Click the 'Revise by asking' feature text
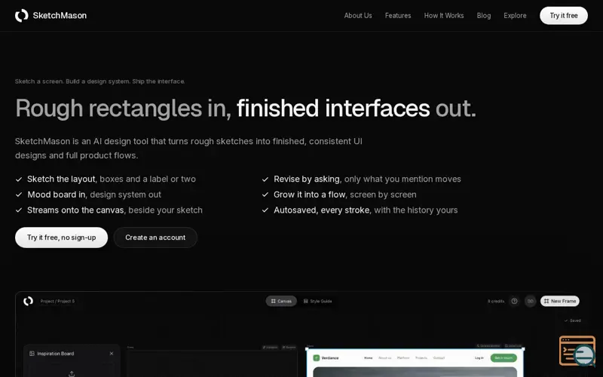The image size is (603, 377). 307,179
